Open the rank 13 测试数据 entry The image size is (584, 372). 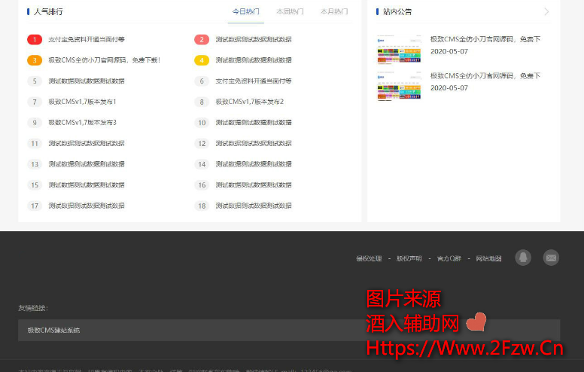pos(87,164)
